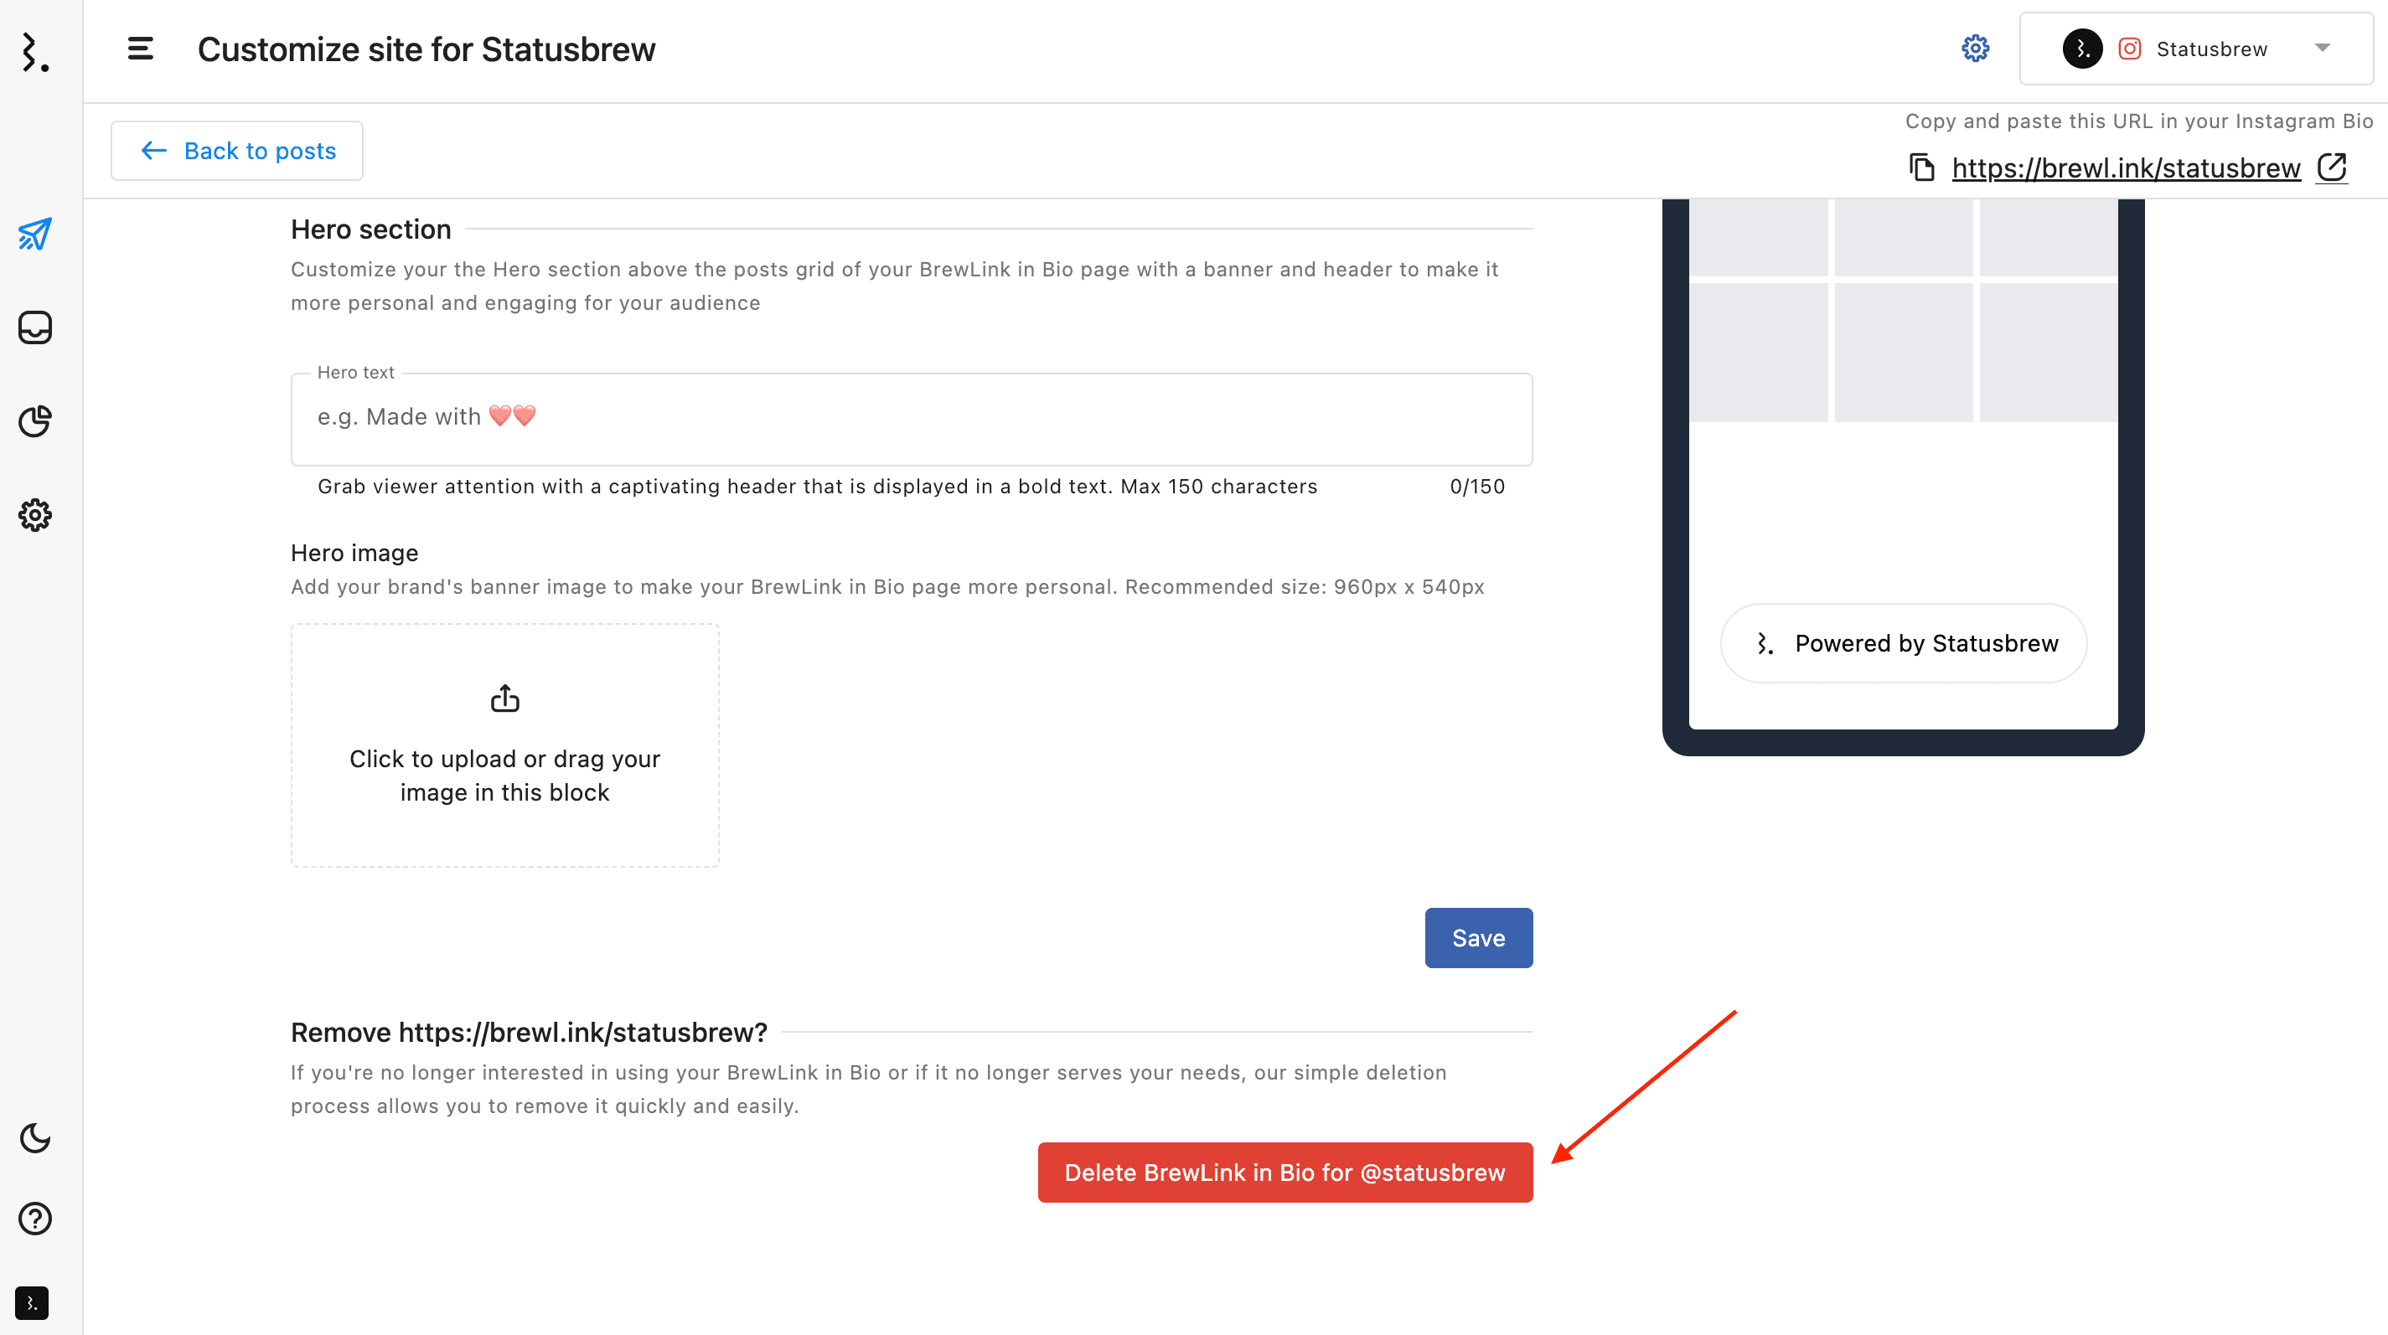Toggle the hamburger menu icon
The width and height of the screenshot is (2388, 1335).
tap(140, 49)
